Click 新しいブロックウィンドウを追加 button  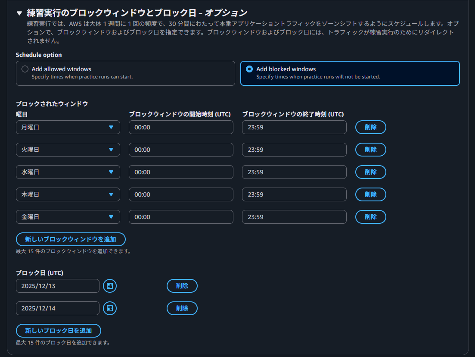[x=71, y=239]
